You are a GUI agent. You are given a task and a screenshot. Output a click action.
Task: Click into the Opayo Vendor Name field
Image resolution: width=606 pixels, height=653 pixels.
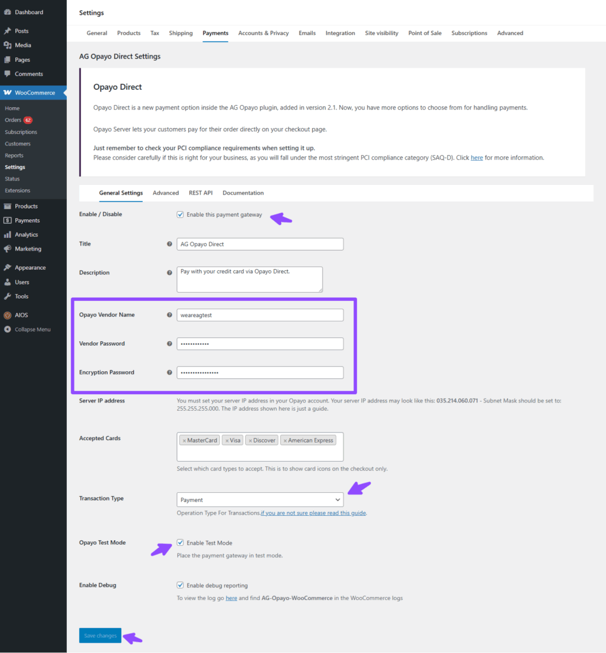(260, 315)
